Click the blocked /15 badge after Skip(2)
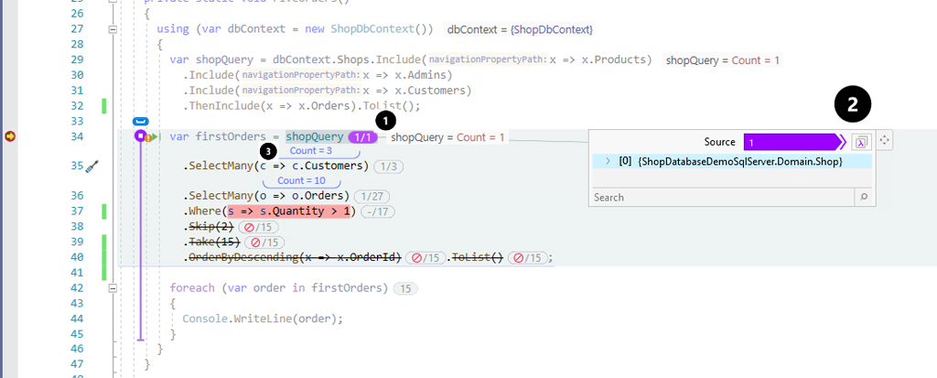This screenshot has height=378, width=937. (x=258, y=227)
